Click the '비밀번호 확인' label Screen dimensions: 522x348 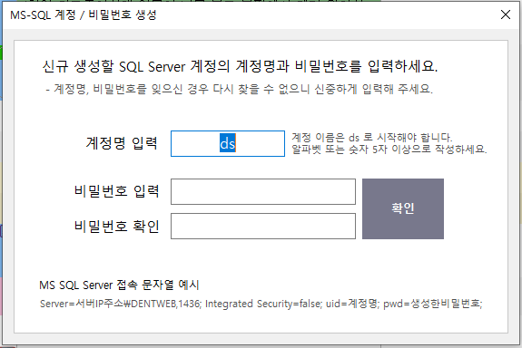coord(116,226)
